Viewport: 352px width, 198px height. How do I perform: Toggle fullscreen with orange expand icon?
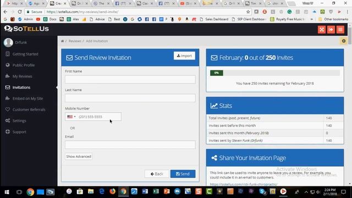pyautogui.click(x=322, y=30)
